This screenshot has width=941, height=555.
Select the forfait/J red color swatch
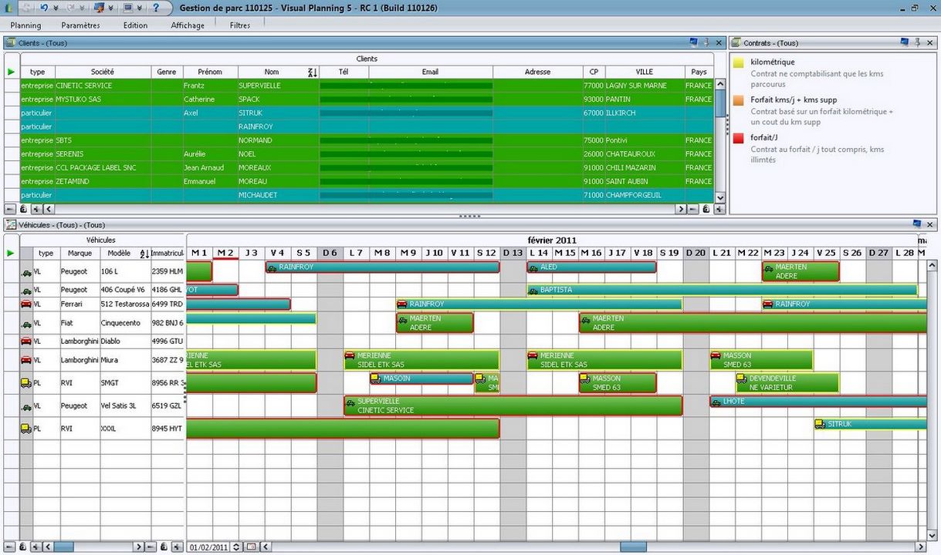[x=739, y=138]
